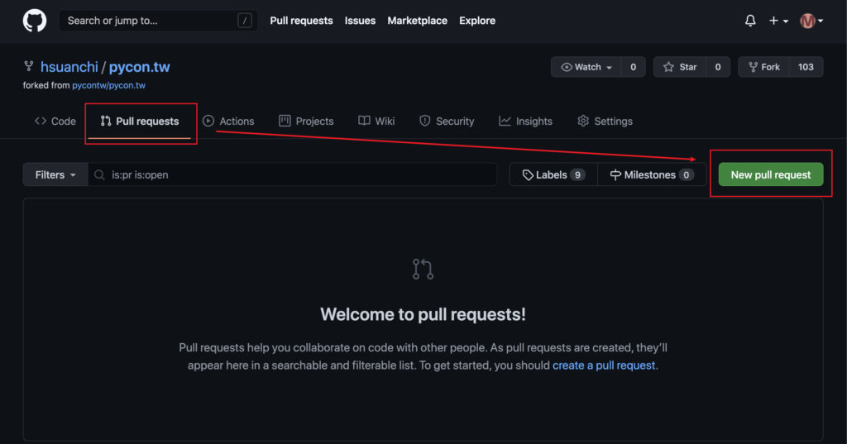Open the pycon.tw repository link

(x=139, y=67)
